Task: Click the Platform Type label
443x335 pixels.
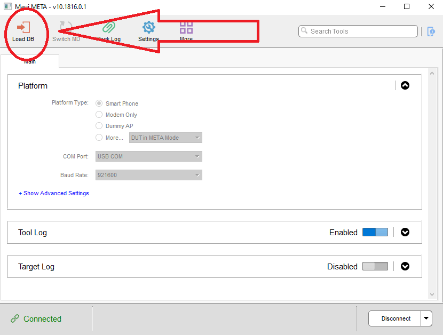Action: tap(70, 102)
